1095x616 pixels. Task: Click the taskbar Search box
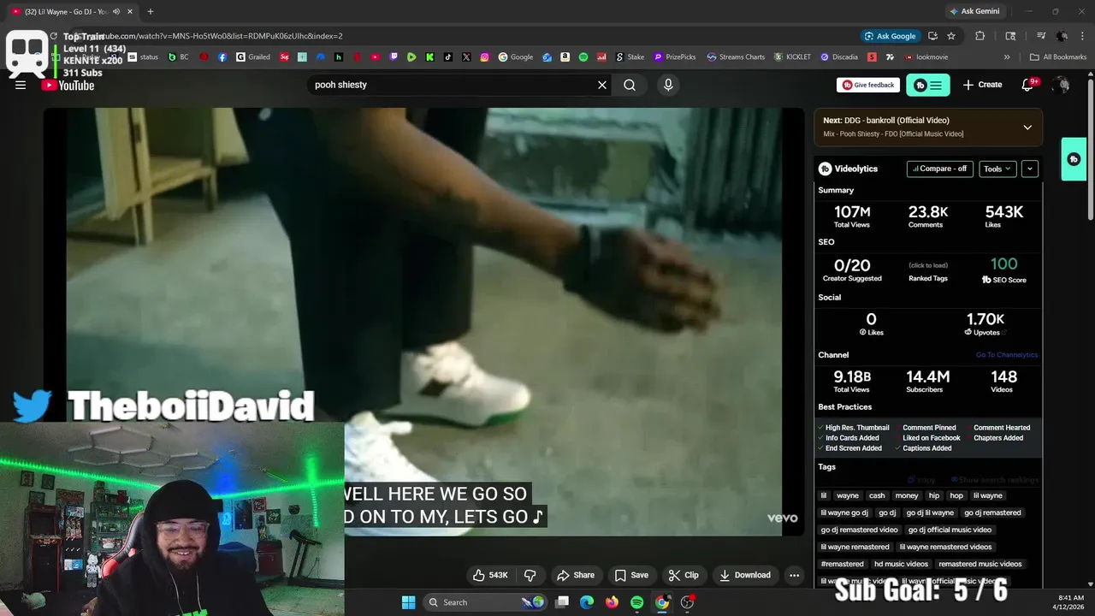[485, 602]
